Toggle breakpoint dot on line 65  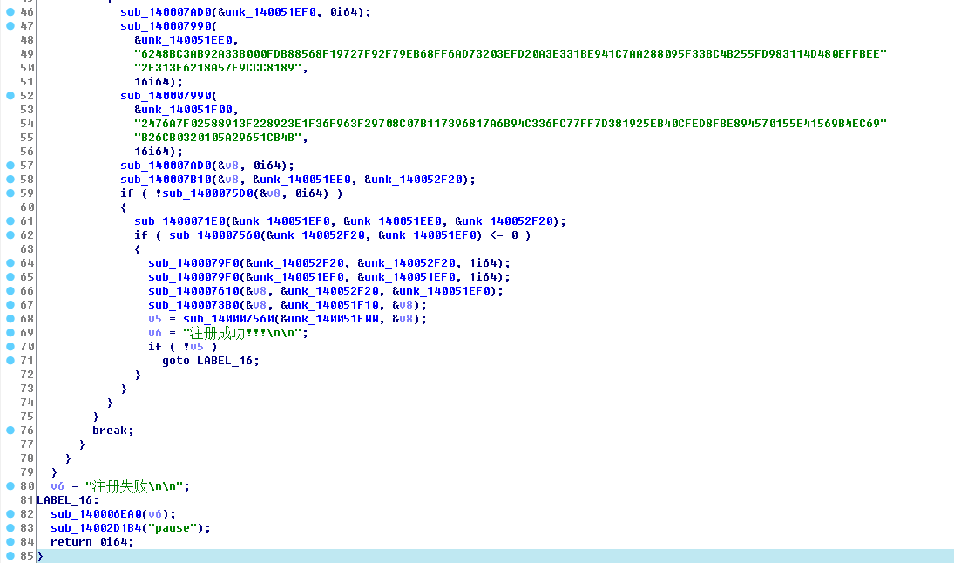(10, 277)
